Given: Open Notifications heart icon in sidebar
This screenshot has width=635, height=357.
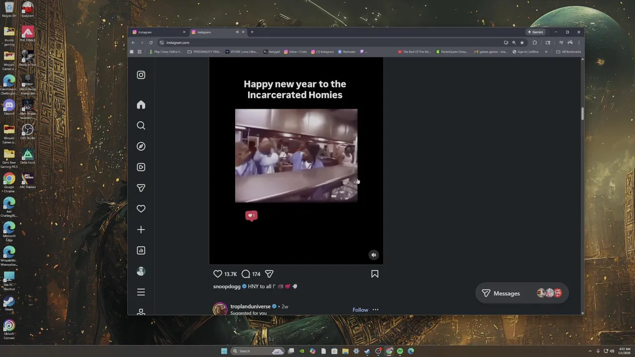Looking at the screenshot, I should [x=141, y=209].
